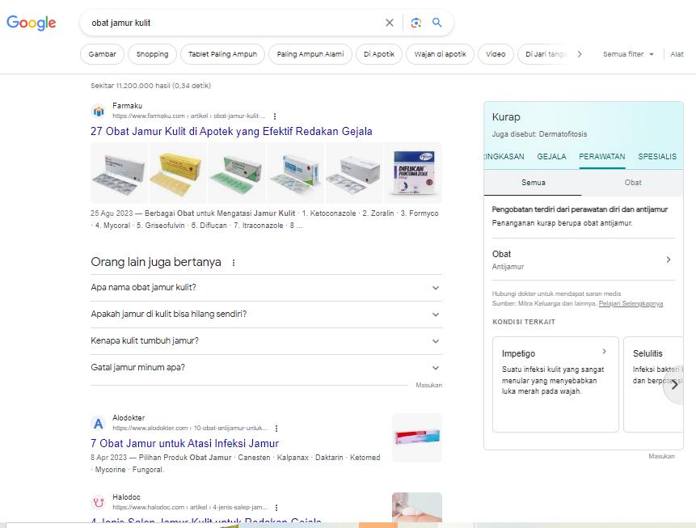
Task: Expand Apakah jamur di kulit bisa hilang sendiri?
Action: tap(266, 315)
